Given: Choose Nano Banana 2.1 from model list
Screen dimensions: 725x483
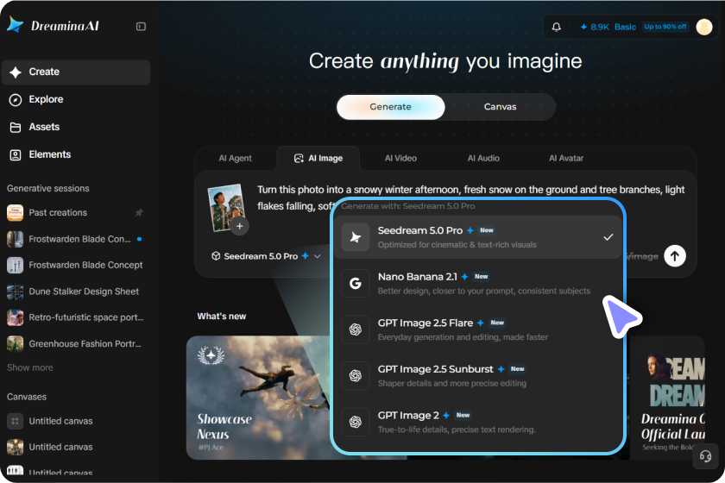Looking at the screenshot, I should tap(478, 283).
